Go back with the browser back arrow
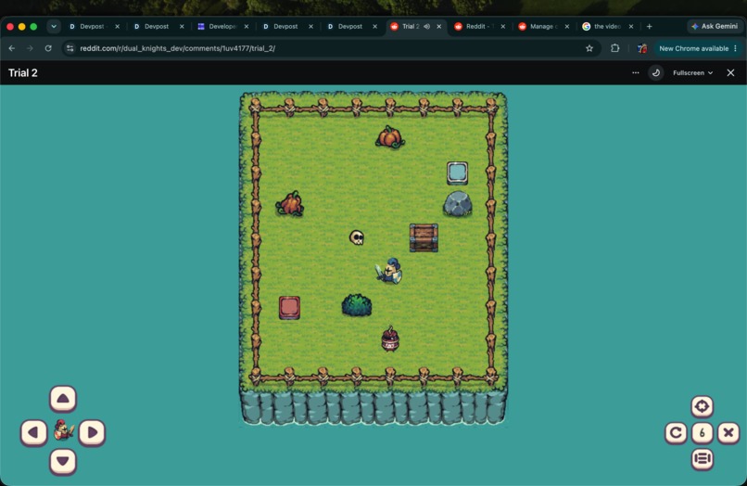This screenshot has width=747, height=486. 12,48
